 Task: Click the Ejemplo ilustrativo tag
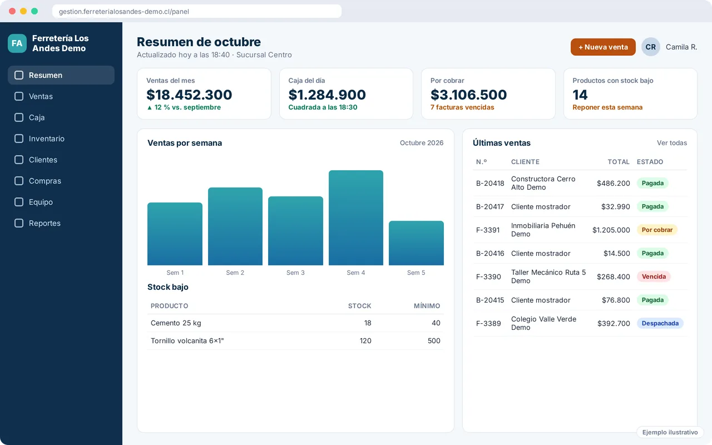(x=670, y=432)
